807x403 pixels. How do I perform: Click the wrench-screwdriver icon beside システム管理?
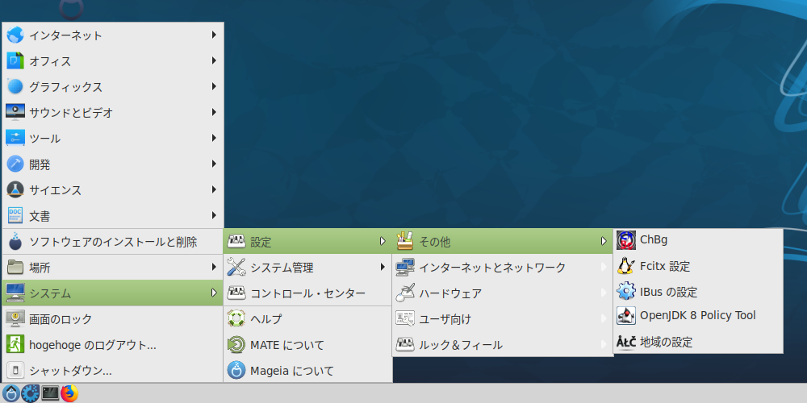click(236, 268)
